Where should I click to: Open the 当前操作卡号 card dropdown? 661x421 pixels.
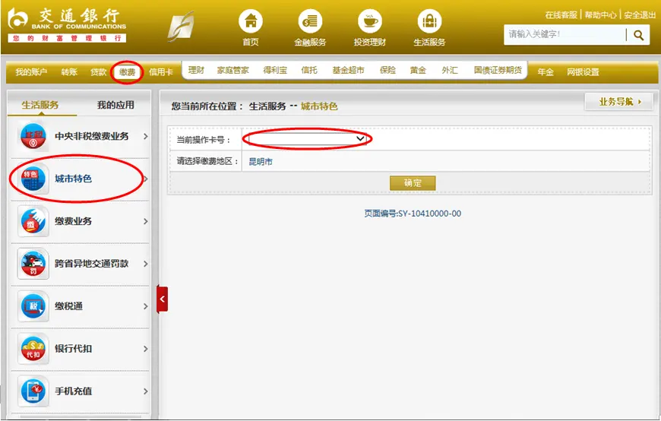[307, 139]
